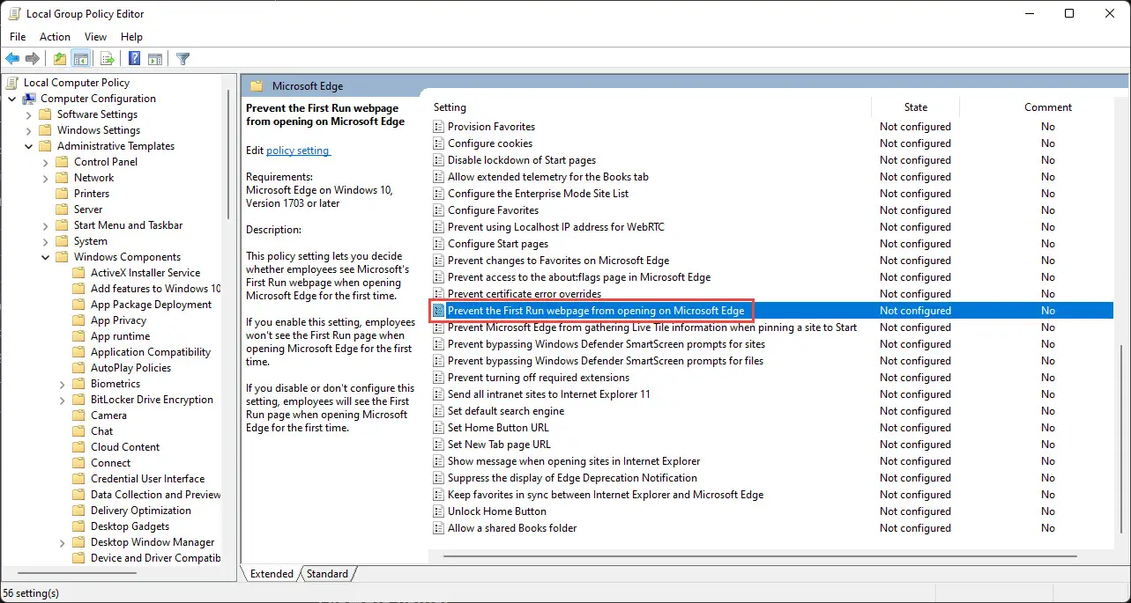Expand the BitLocker Drive Encryption node
This screenshot has height=603, width=1131.
click(63, 400)
